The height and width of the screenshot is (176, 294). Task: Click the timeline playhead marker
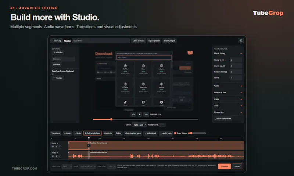pos(89,138)
